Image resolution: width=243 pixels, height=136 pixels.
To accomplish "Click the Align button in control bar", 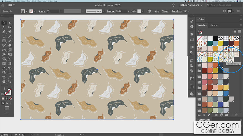I will coord(157,11).
